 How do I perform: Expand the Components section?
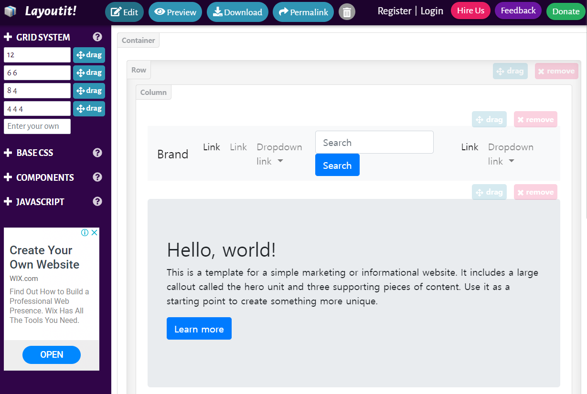pos(39,177)
